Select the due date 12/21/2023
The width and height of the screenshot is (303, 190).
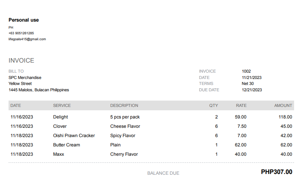coord(252,90)
